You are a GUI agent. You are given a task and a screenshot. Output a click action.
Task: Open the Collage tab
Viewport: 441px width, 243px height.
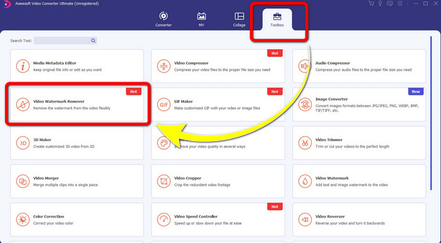click(x=239, y=19)
